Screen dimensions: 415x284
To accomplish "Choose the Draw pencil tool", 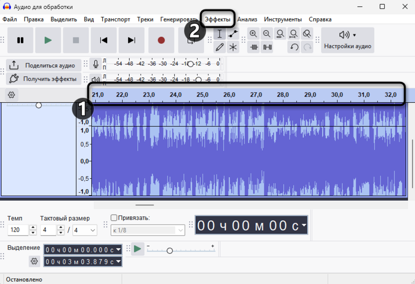I will 219,47.
